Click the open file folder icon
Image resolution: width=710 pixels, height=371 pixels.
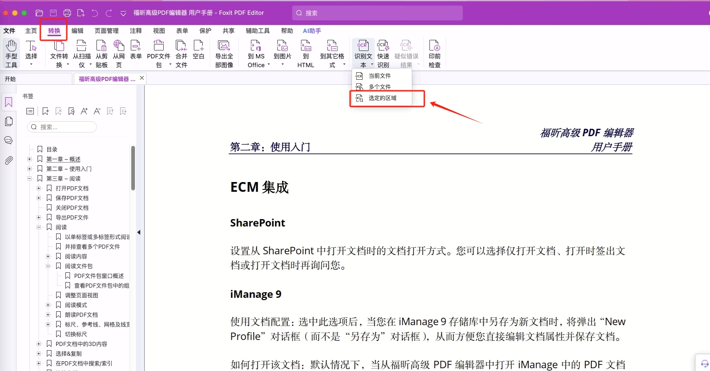pyautogui.click(x=39, y=13)
